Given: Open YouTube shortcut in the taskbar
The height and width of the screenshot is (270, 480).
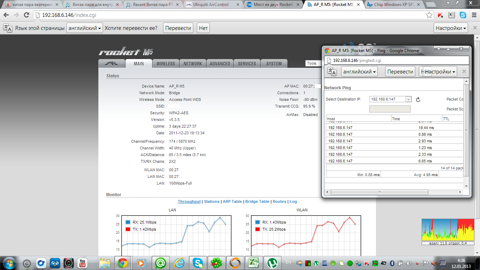Looking at the screenshot, I should [82, 263].
